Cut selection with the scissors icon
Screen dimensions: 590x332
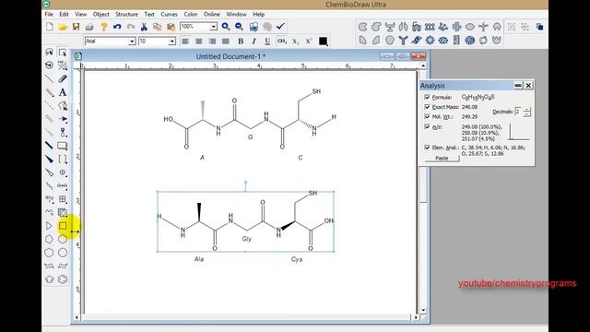(144, 27)
